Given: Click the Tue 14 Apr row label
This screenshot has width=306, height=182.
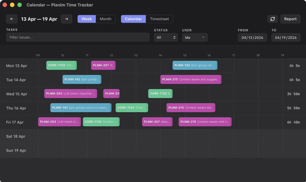Looking at the screenshot, I should (x=16, y=80).
